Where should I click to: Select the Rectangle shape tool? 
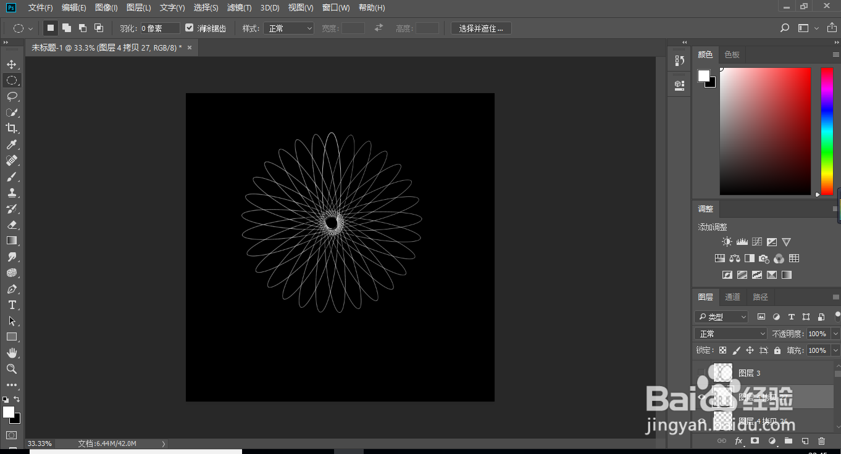pyautogui.click(x=12, y=337)
